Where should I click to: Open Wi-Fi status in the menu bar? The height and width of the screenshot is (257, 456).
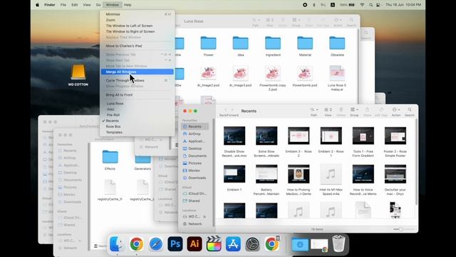362,5
